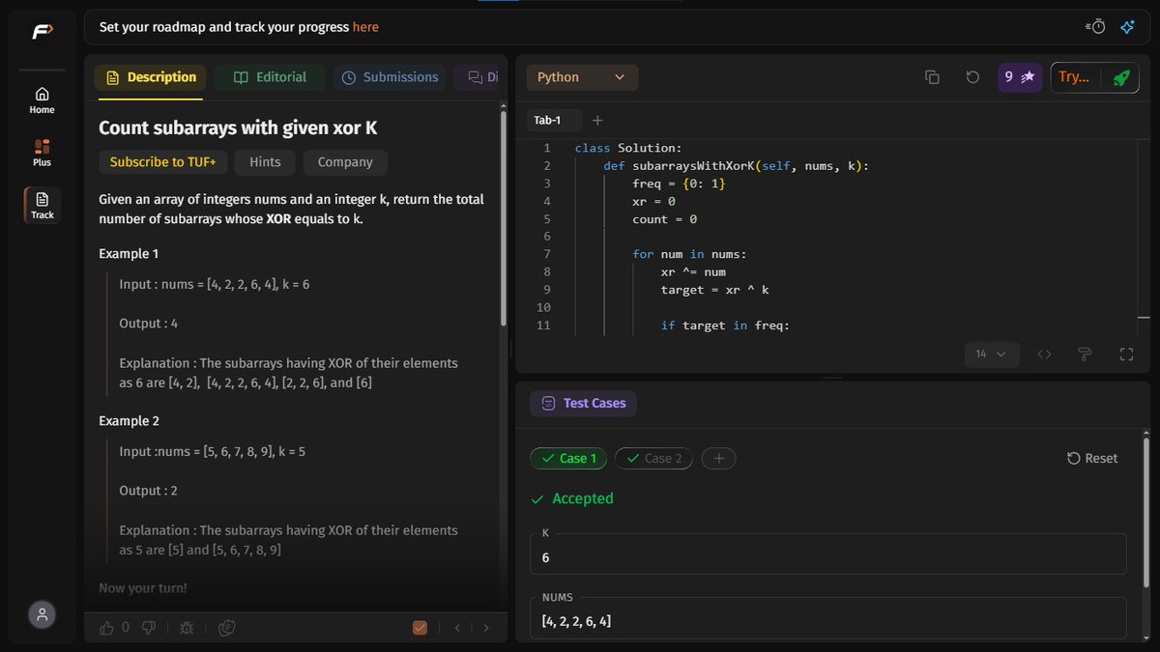Viewport: 1160px width, 652px height.
Task: Switch to the Description tab
Action: click(150, 77)
